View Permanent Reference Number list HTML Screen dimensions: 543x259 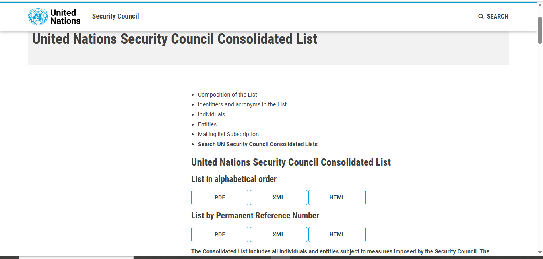click(x=337, y=234)
